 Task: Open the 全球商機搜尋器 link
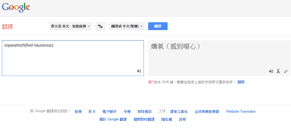(x=207, y=112)
